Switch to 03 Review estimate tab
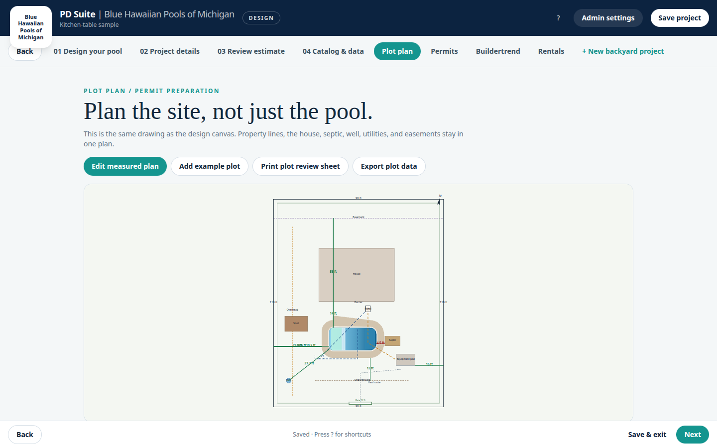The width and height of the screenshot is (717, 448). 251,51
